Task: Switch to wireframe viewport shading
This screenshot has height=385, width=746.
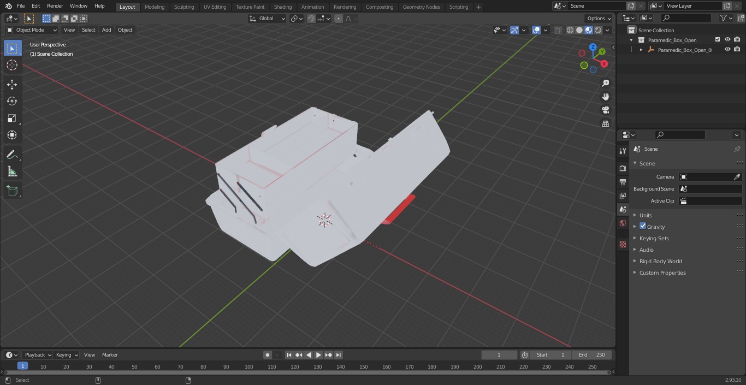Action: 570,30
